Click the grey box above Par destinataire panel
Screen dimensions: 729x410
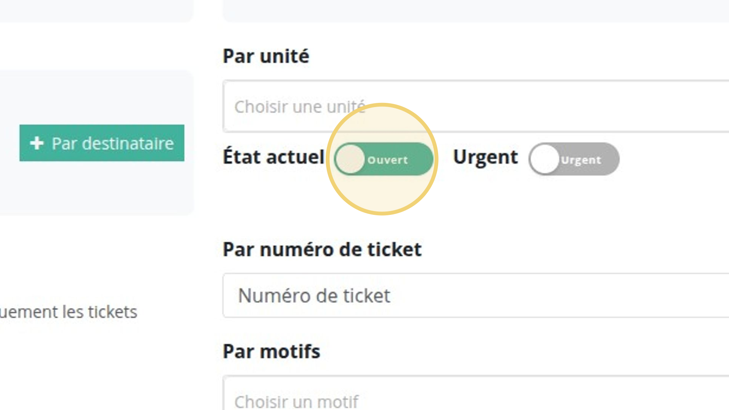click(97, 11)
